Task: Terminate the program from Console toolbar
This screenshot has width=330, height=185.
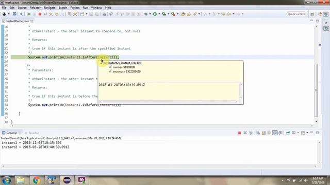Action: 239,133
